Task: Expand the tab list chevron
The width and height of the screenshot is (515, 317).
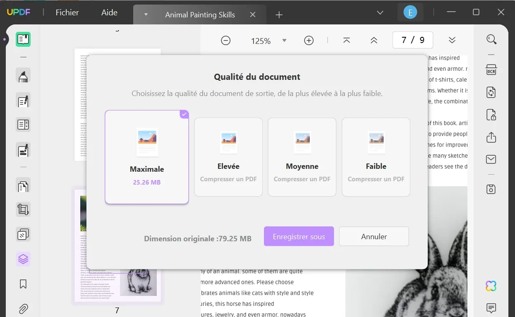Action: [379, 13]
